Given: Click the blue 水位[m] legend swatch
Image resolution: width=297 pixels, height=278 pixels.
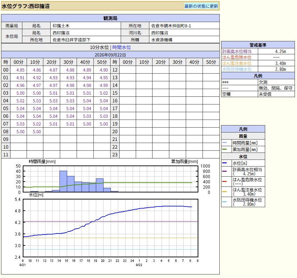Looking at the screenshot, I should [224, 163].
